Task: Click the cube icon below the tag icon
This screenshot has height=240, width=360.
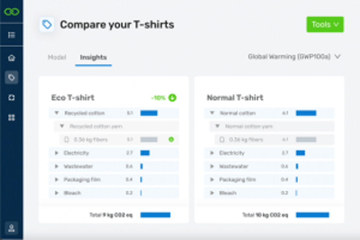Action: (x=12, y=97)
